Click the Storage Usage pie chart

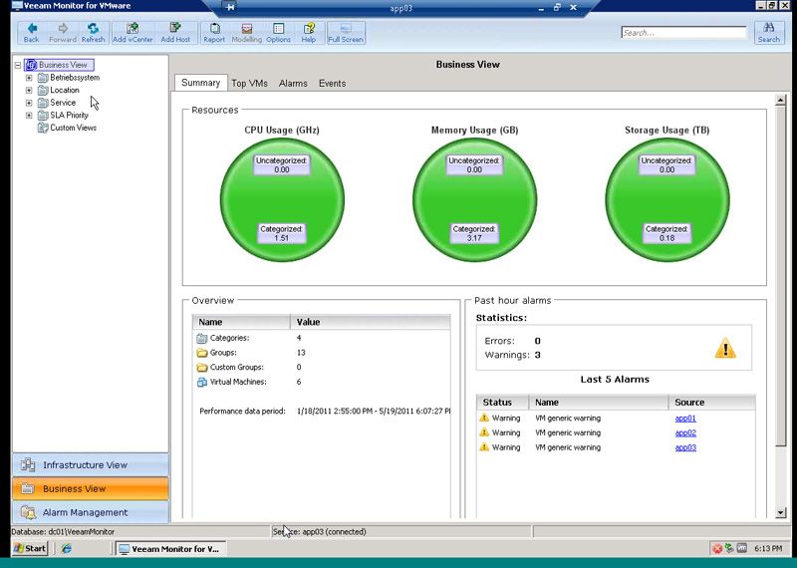[x=667, y=200]
